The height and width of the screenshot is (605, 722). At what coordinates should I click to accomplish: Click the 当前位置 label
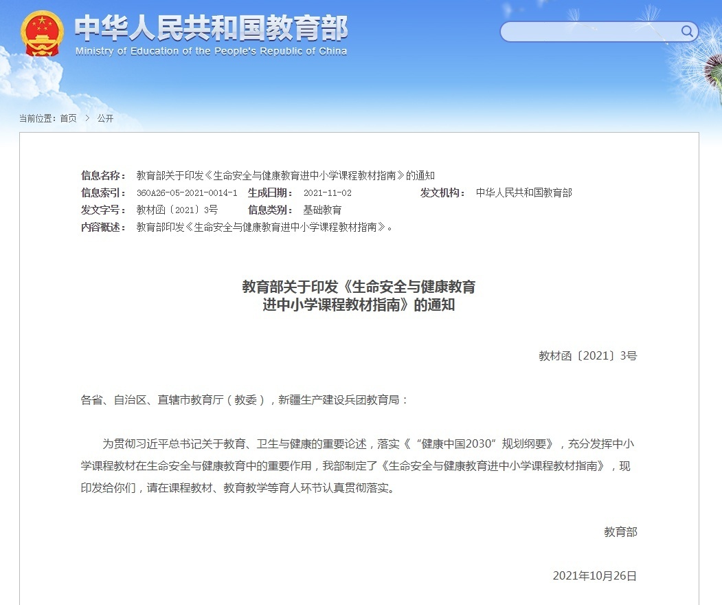click(x=37, y=118)
